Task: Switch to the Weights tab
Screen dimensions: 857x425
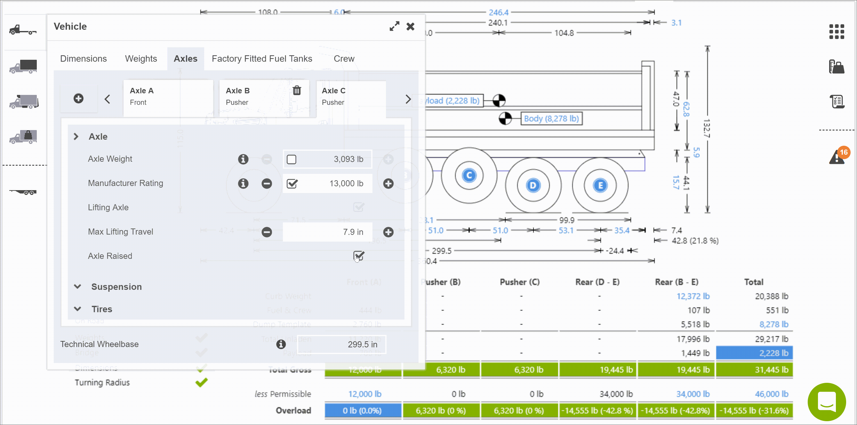Action: pyautogui.click(x=141, y=59)
